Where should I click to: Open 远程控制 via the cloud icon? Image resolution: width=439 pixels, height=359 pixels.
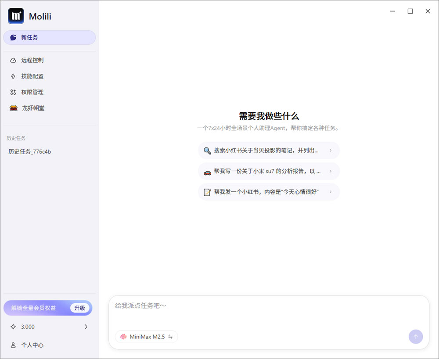point(14,60)
